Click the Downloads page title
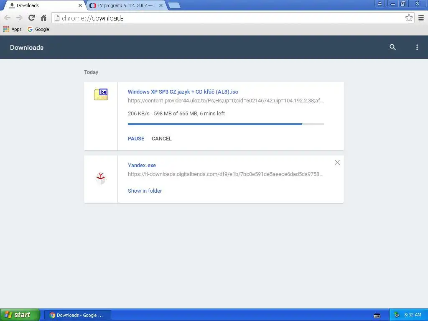The width and height of the screenshot is (428, 321). (27, 48)
